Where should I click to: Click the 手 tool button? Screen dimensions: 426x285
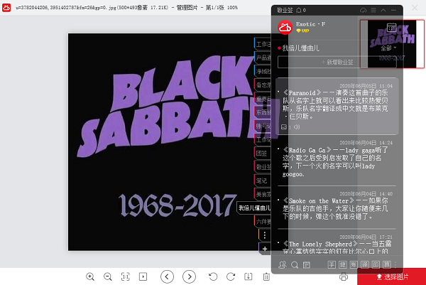coord(332,264)
